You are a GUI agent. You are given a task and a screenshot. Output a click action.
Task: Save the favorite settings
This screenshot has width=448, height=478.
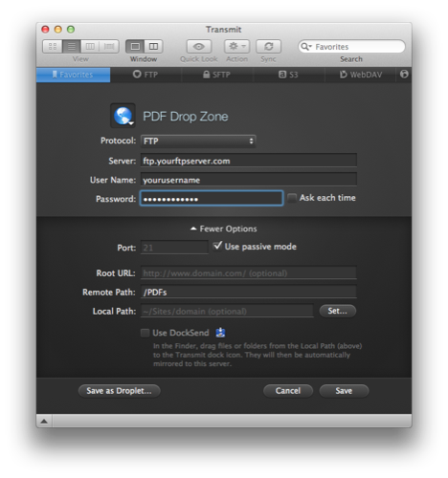pos(344,391)
